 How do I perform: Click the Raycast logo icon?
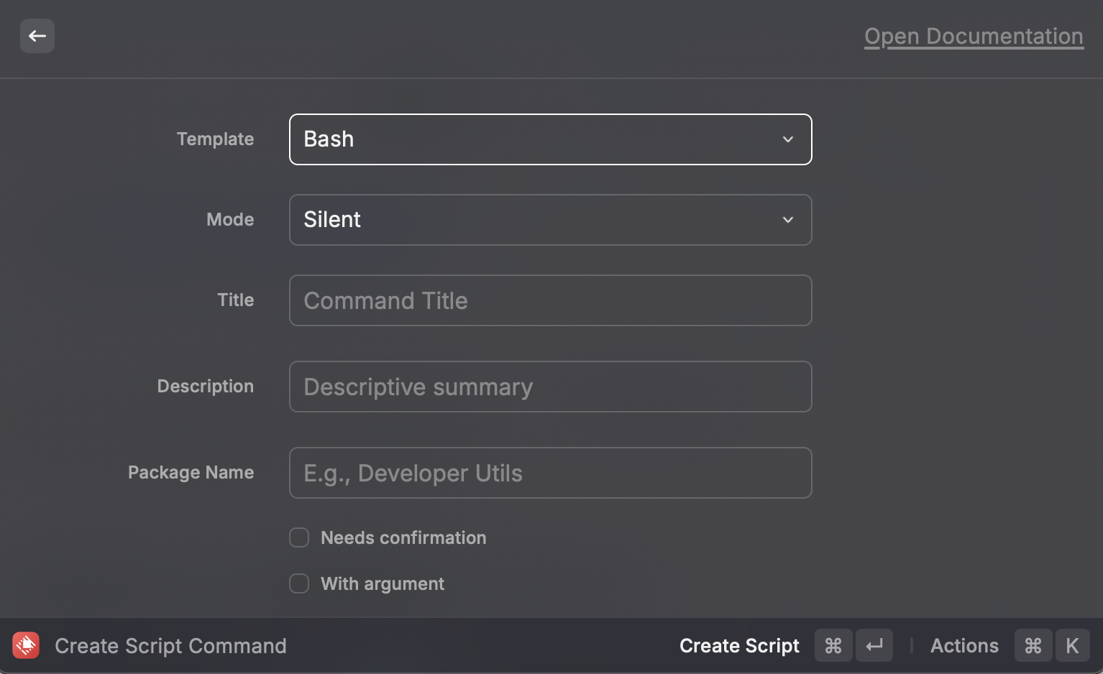tap(26, 645)
